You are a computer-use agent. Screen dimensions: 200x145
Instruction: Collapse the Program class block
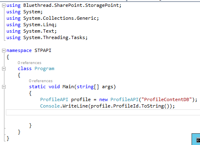[4, 69]
